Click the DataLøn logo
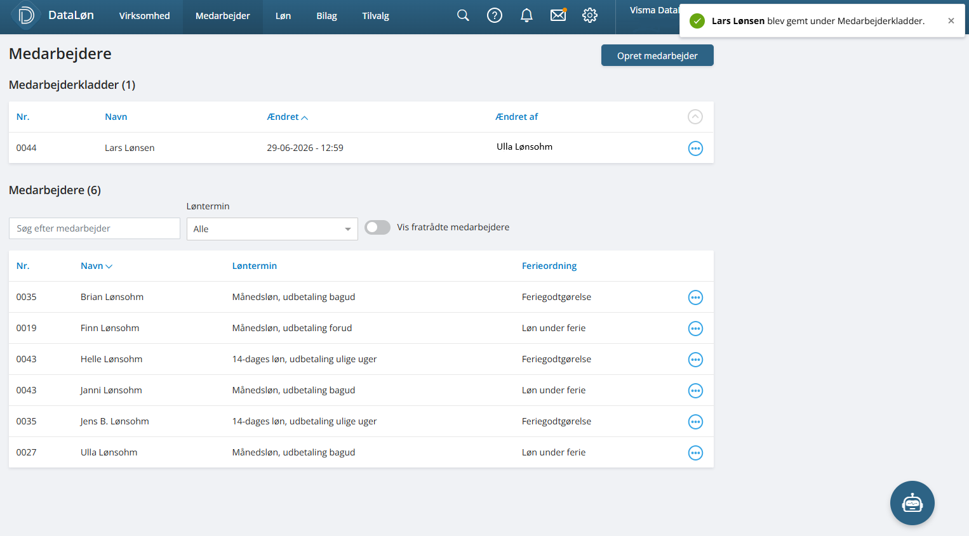 click(53, 16)
